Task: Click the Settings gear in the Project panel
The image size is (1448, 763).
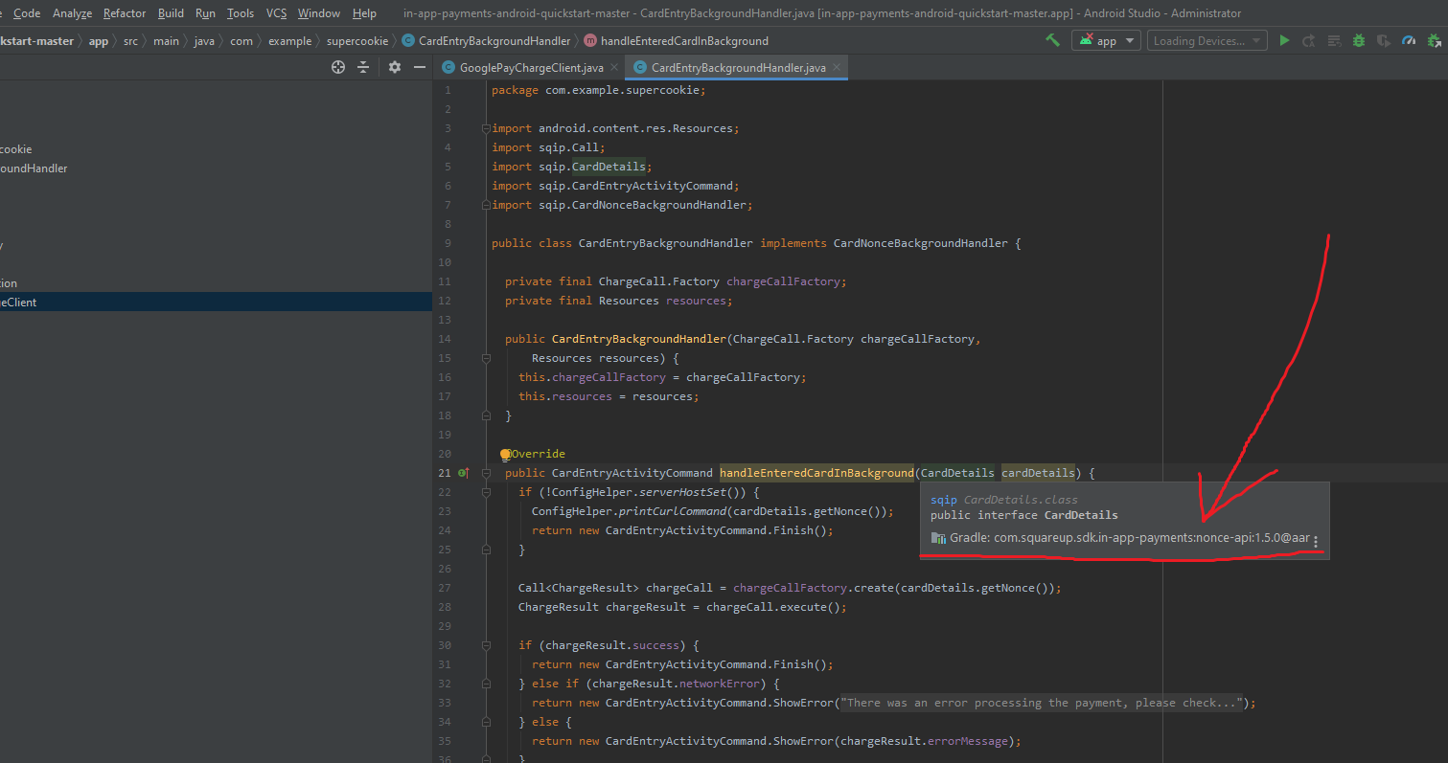Action: (x=395, y=68)
